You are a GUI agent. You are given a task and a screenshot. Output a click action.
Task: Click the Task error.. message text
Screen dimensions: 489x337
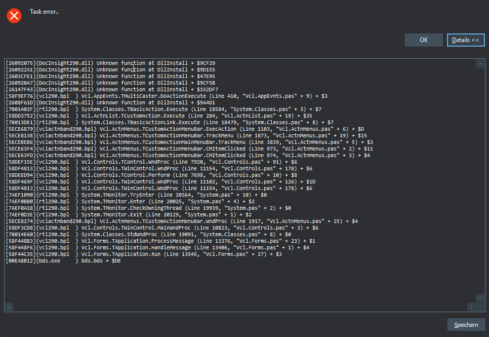click(x=44, y=12)
